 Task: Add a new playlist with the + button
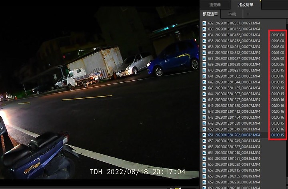(248, 14)
